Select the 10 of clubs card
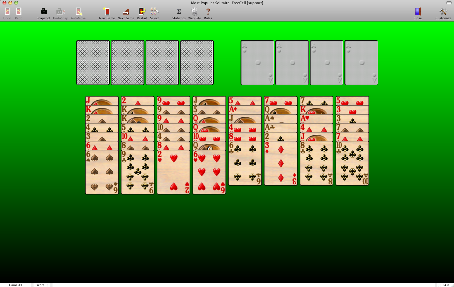 (352, 163)
